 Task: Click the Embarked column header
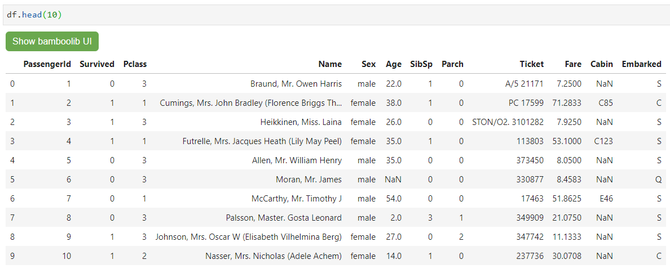point(641,64)
